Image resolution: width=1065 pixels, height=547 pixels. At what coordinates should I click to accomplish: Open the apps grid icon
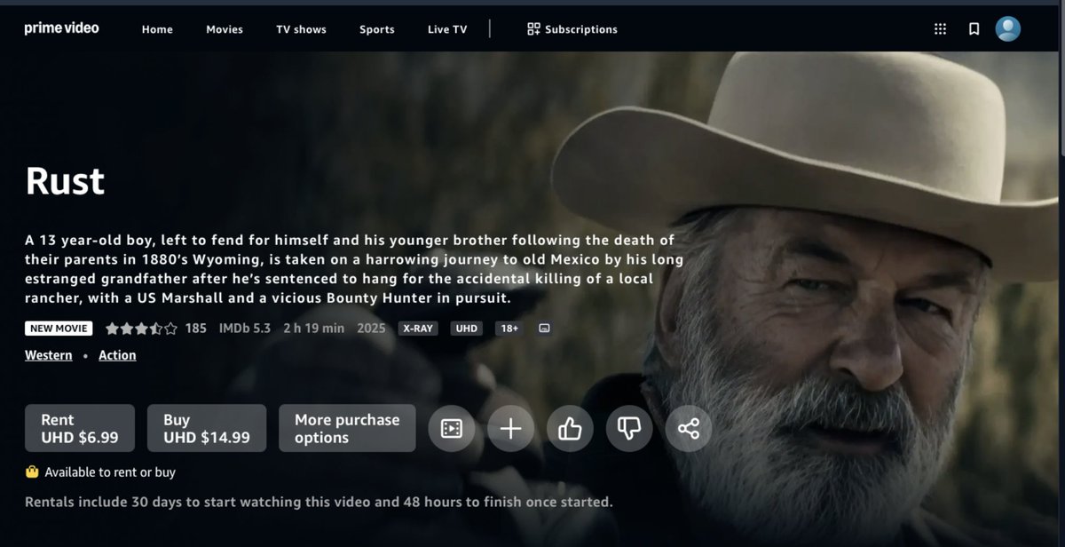coord(941,29)
